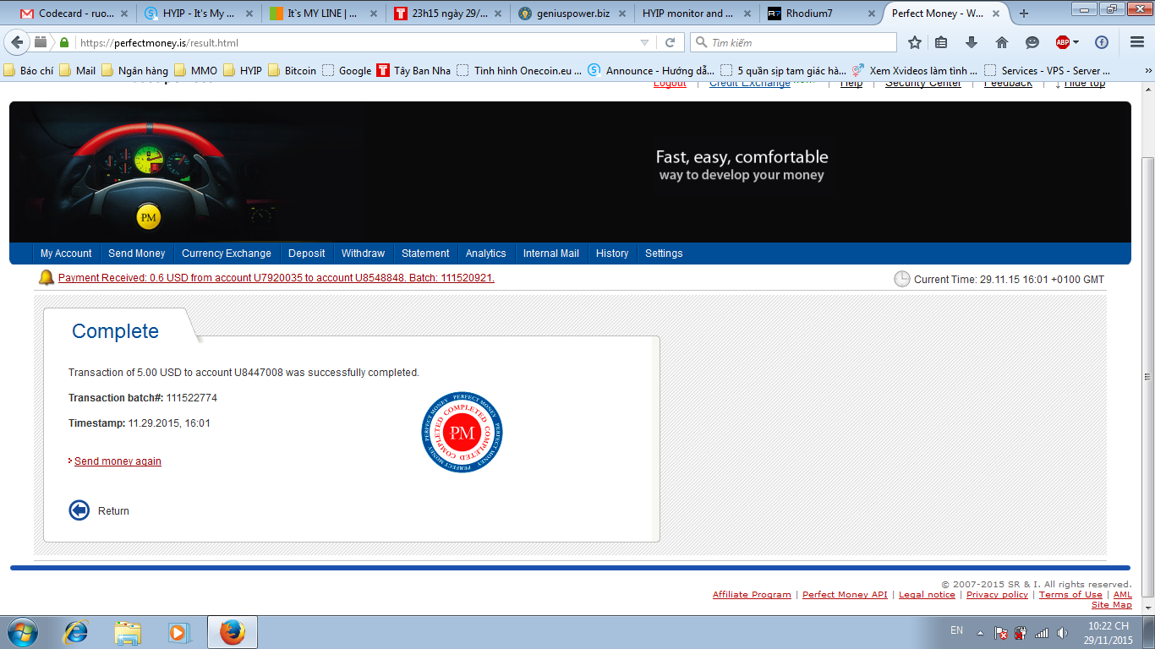Click the yellow PM logo on the steering wheel
Screen dimensions: 1155x649
[x=149, y=218]
